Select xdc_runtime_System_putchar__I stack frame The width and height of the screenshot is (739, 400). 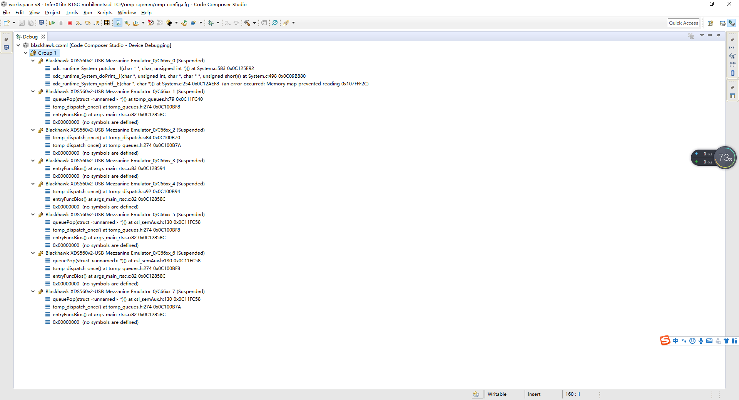point(153,68)
